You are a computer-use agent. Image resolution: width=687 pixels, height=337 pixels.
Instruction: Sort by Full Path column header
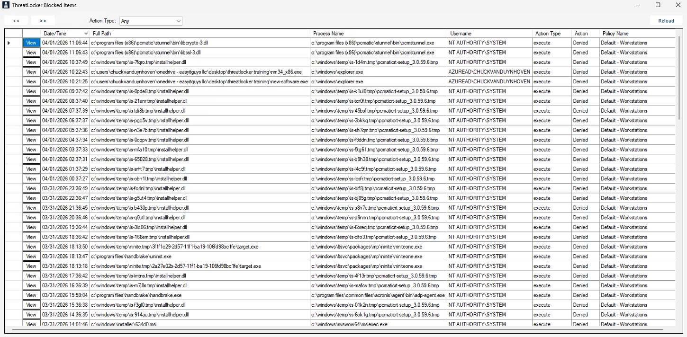click(x=199, y=34)
